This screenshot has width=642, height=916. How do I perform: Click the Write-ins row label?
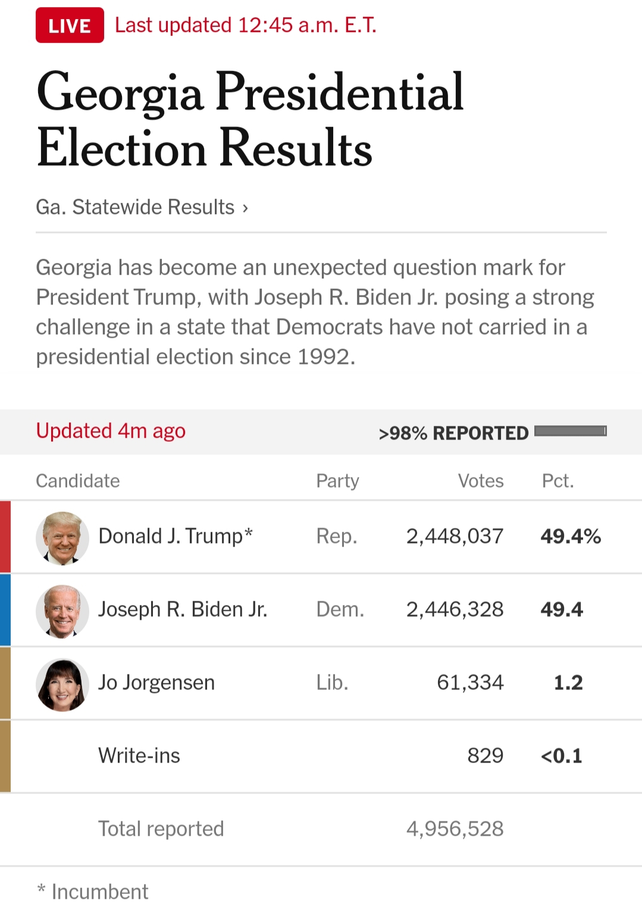139,756
